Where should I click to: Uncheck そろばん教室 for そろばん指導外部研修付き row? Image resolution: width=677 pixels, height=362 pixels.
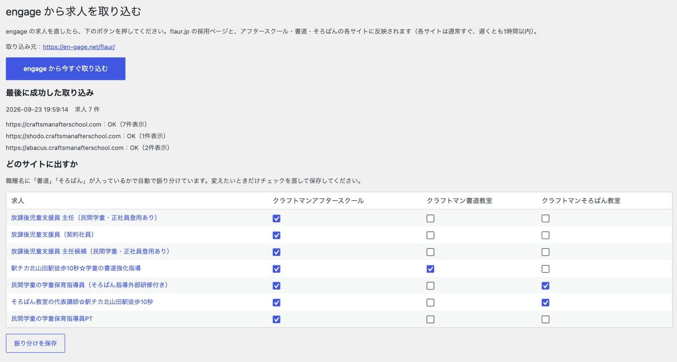pos(545,286)
